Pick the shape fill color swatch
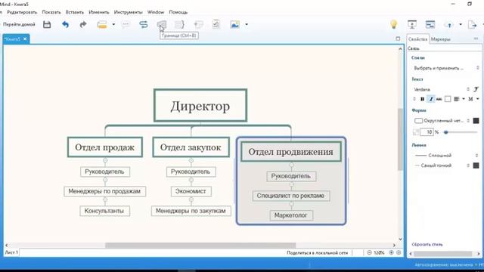 [x=476, y=121]
